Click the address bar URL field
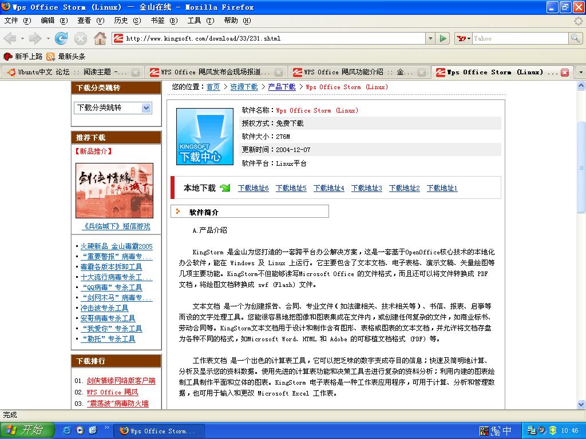The width and height of the screenshot is (586, 439). 275,38
